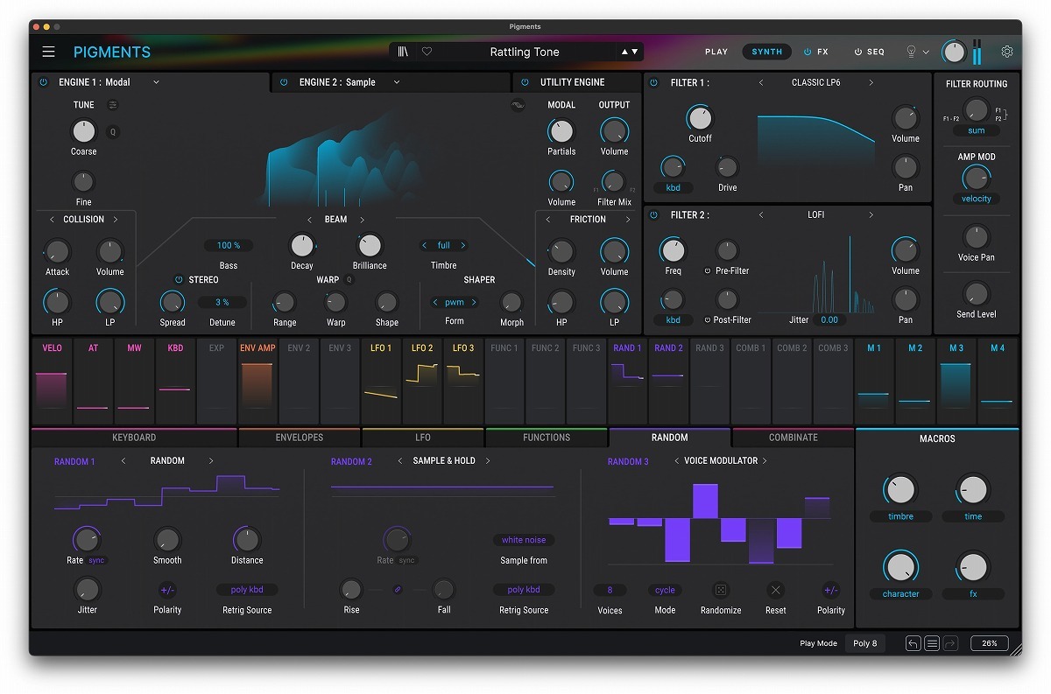Click the Filter 1 Cutoff knob
Viewport: 1051px width, 694px height.
pyautogui.click(x=700, y=117)
